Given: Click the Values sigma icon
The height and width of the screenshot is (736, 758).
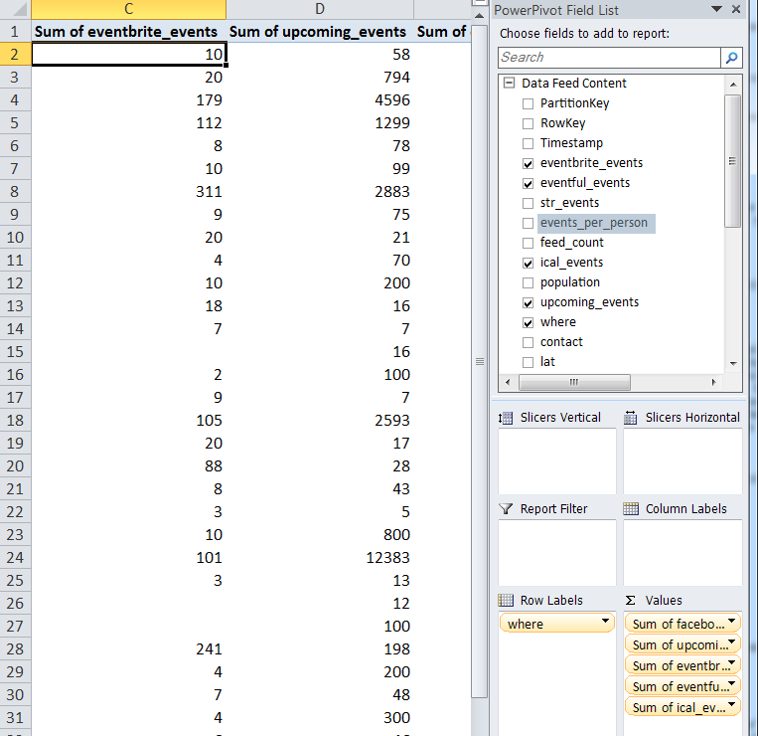Looking at the screenshot, I should (631, 601).
